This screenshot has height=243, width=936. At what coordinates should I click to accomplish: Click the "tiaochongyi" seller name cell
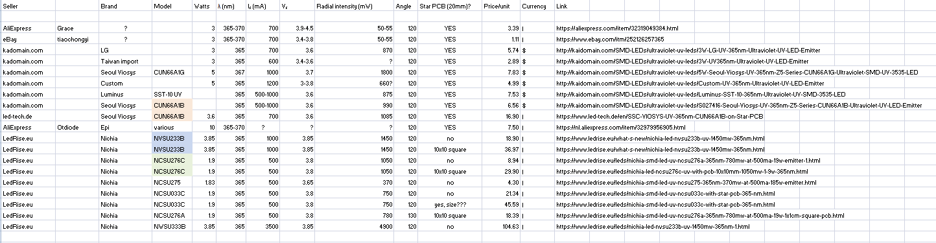77,40
